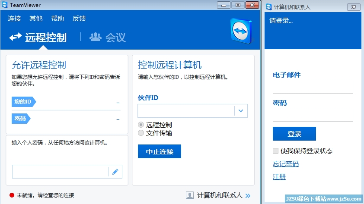The height and width of the screenshot is (204, 364).
Task: Switch to the 会议 tab
Action: (x=115, y=37)
